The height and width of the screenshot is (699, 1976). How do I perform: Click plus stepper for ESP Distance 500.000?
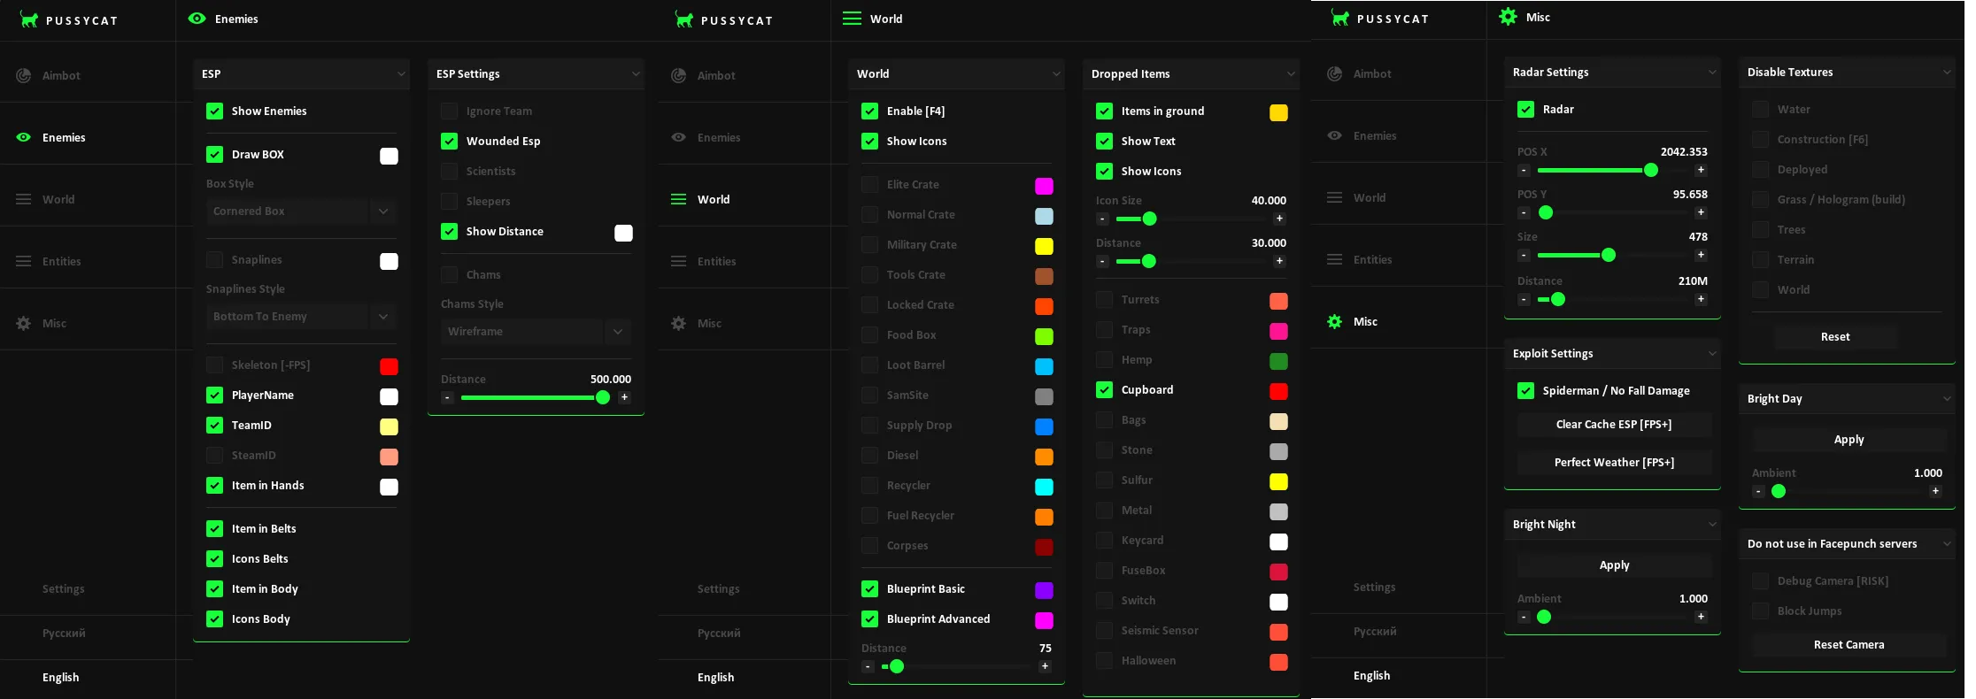coord(624,397)
